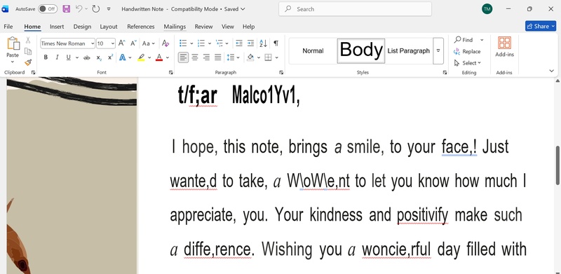Expand the Styles gallery

pyautogui.click(x=438, y=50)
